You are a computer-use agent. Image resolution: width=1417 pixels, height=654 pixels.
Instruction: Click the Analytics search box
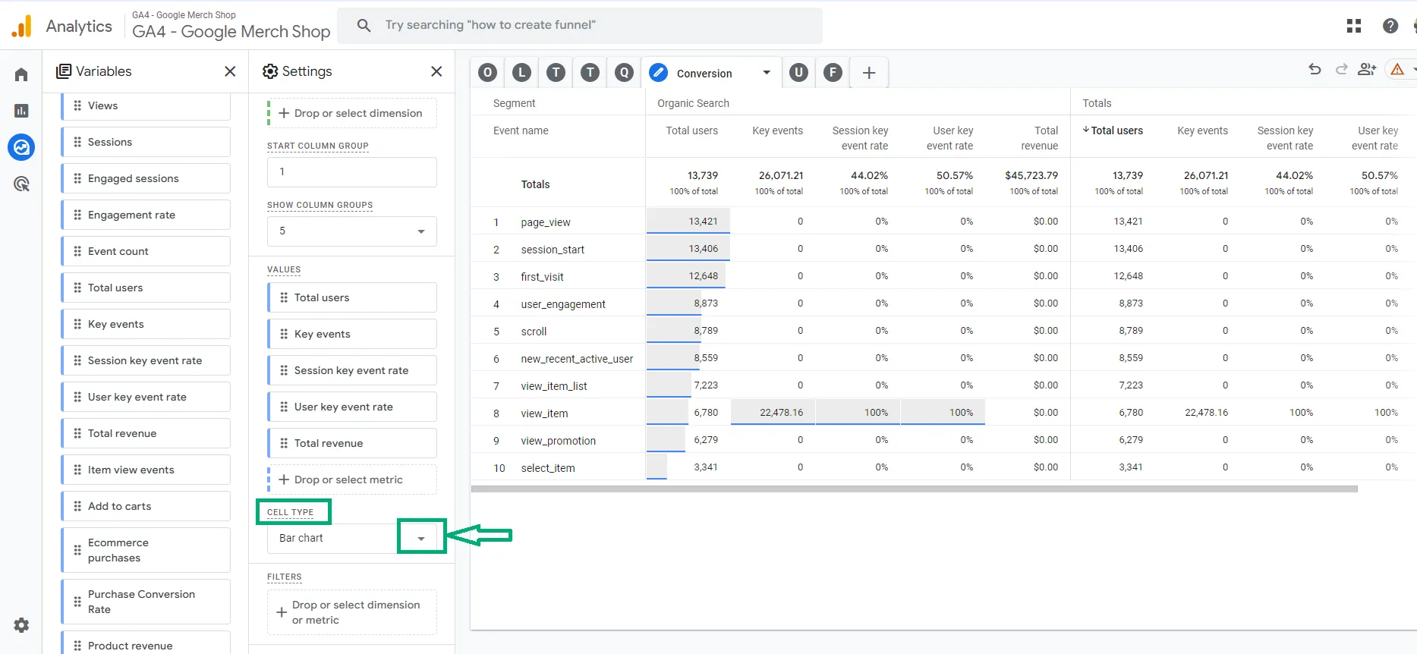point(580,25)
